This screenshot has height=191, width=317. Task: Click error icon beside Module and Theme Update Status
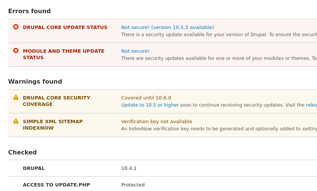click(16, 50)
